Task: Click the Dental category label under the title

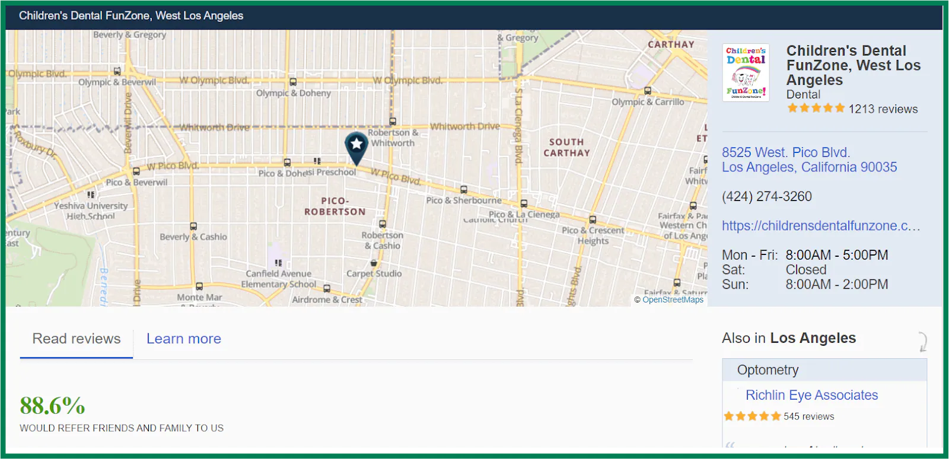Action: click(803, 94)
